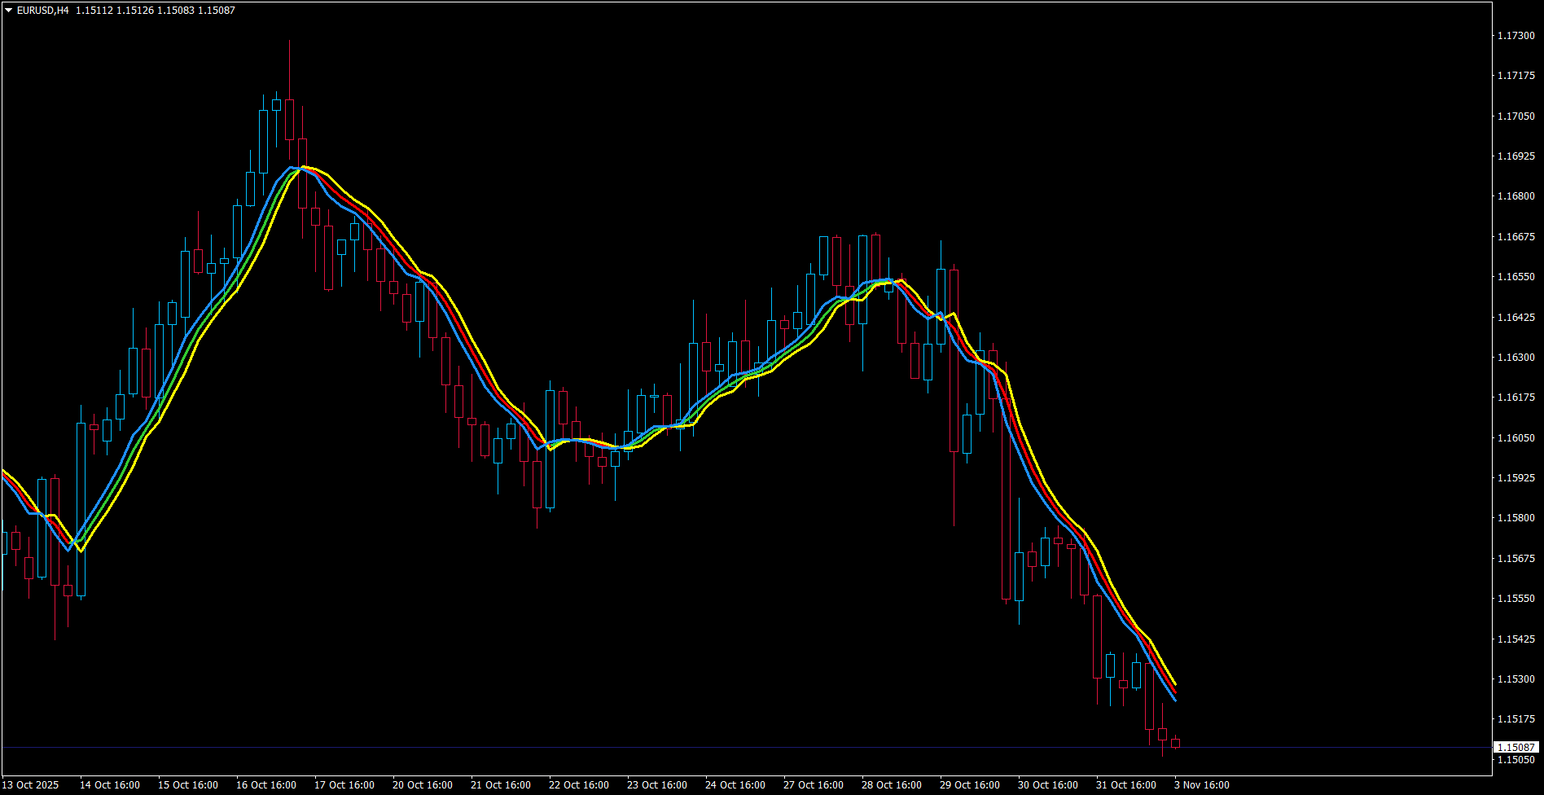Screen dimensions: 1544x795
Task: Click the 31 Oct 16:00 time label
Action: coord(1126,785)
